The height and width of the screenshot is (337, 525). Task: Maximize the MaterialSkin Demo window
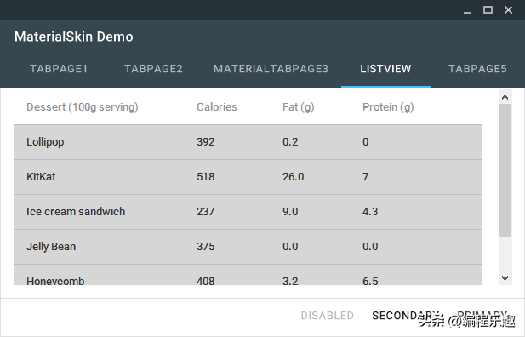(x=488, y=10)
